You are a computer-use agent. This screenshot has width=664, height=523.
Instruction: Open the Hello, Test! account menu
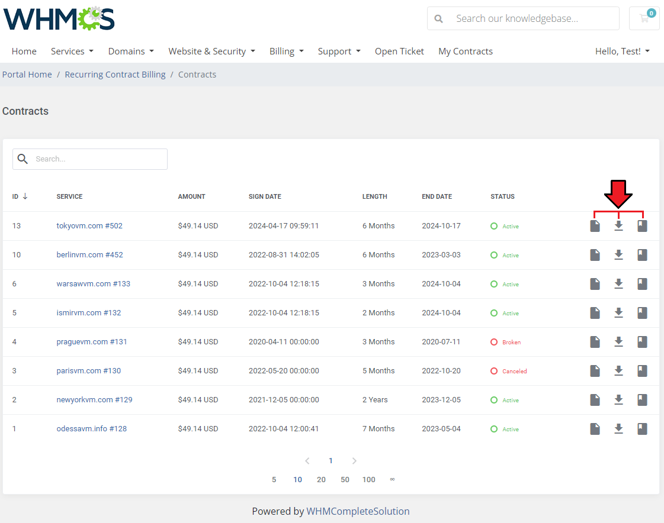[622, 51]
